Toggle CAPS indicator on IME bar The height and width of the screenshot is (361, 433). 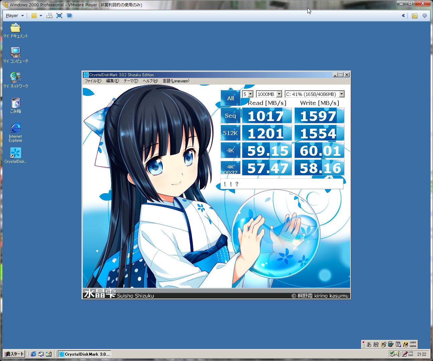413,343
